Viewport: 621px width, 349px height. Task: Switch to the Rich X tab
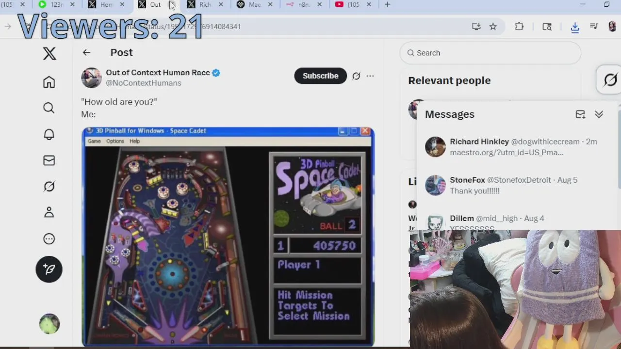click(x=205, y=5)
